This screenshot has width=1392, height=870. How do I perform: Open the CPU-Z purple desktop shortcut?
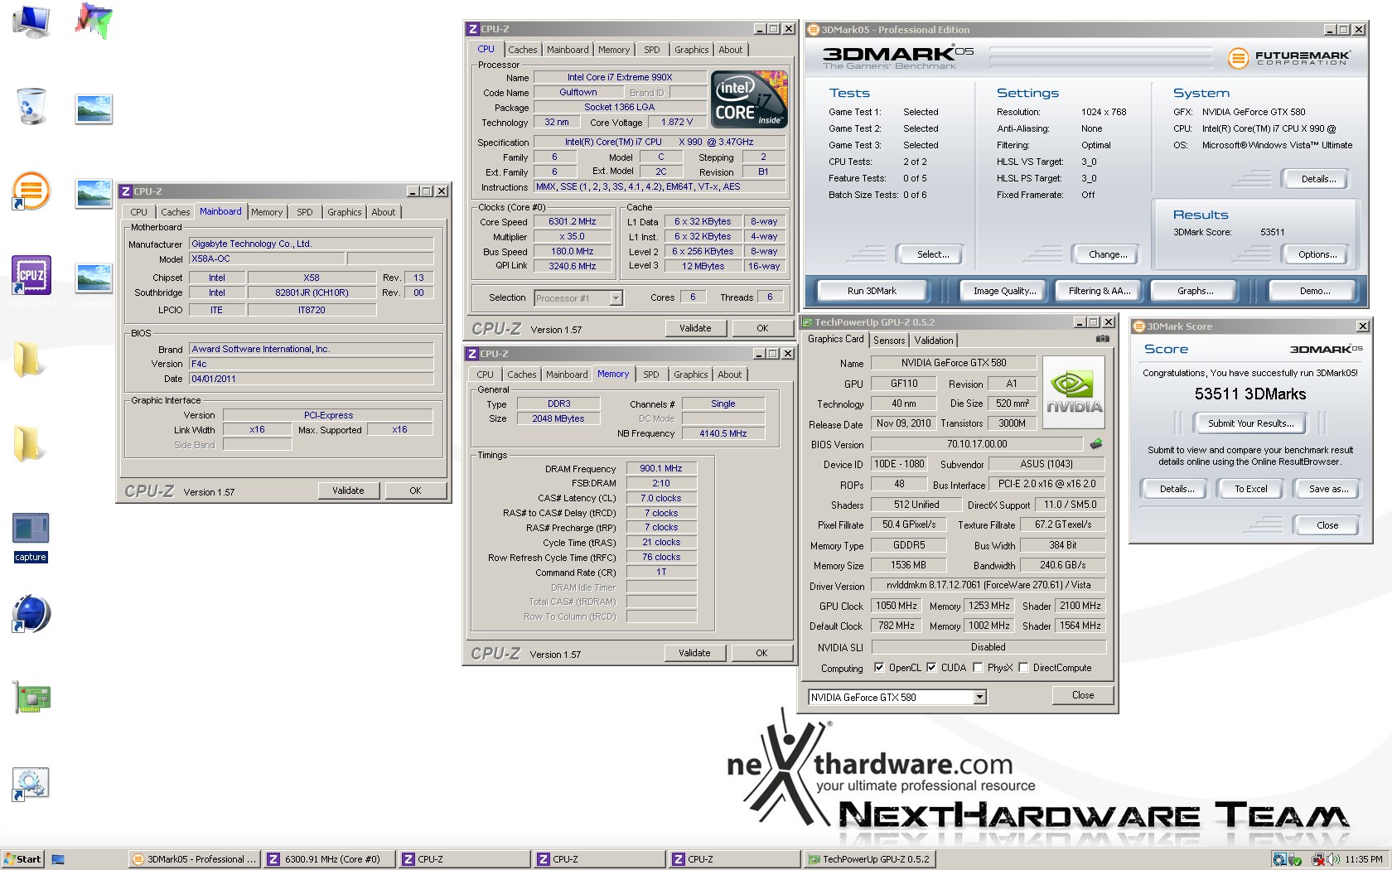click(x=31, y=276)
